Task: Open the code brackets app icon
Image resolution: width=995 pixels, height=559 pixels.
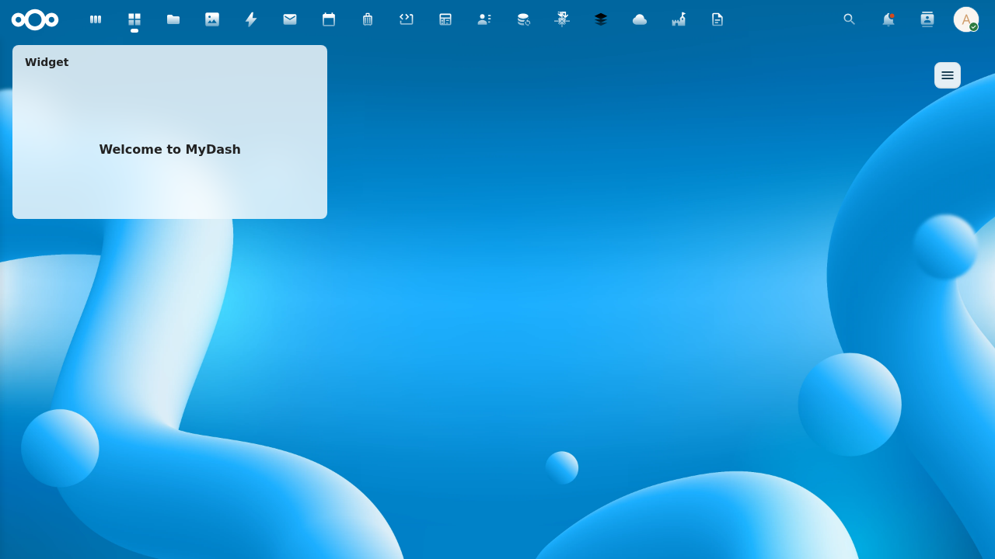Action: (x=407, y=19)
